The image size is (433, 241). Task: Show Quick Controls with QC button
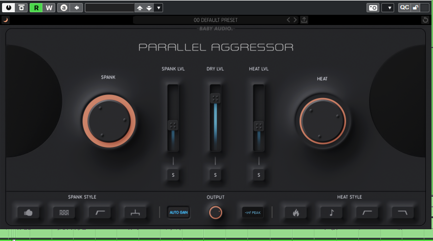pyautogui.click(x=404, y=8)
